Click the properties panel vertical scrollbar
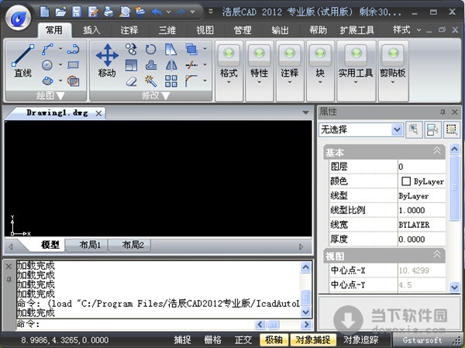Screen dimensions: 465x348 pyautogui.click(x=454, y=218)
